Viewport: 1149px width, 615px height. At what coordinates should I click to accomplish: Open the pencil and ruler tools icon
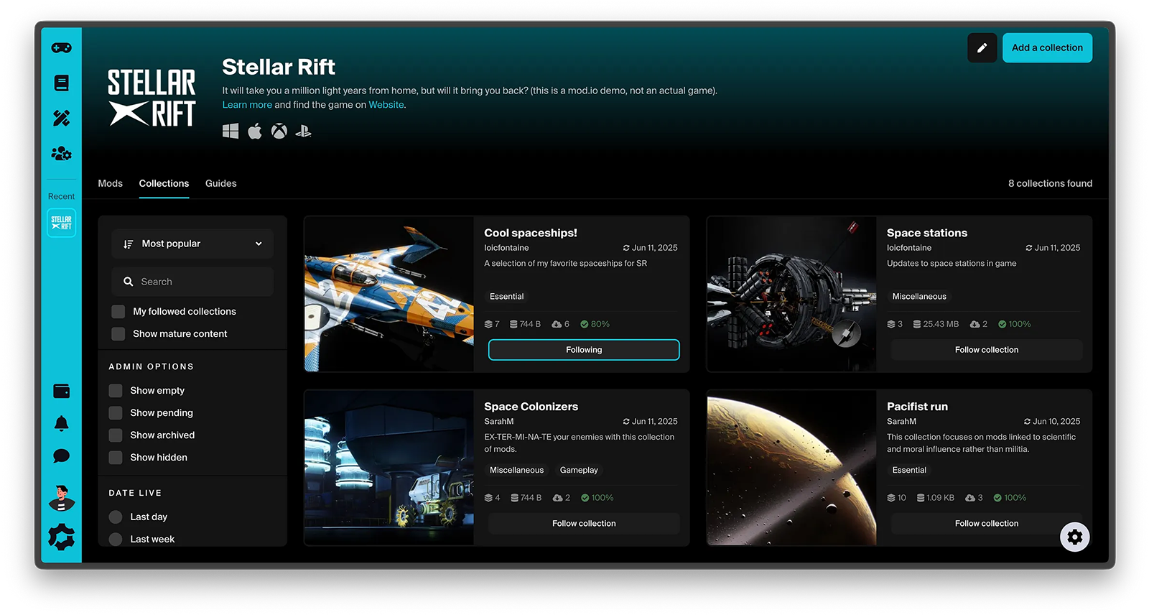pos(61,118)
